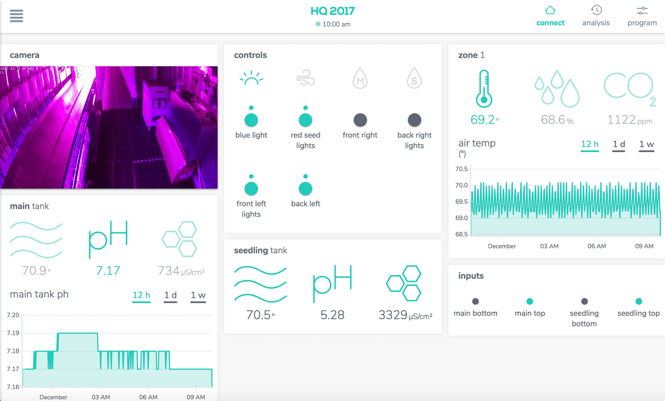This screenshot has height=401, width=665.
Task: Open the hamburger menu
Action: 16,16
